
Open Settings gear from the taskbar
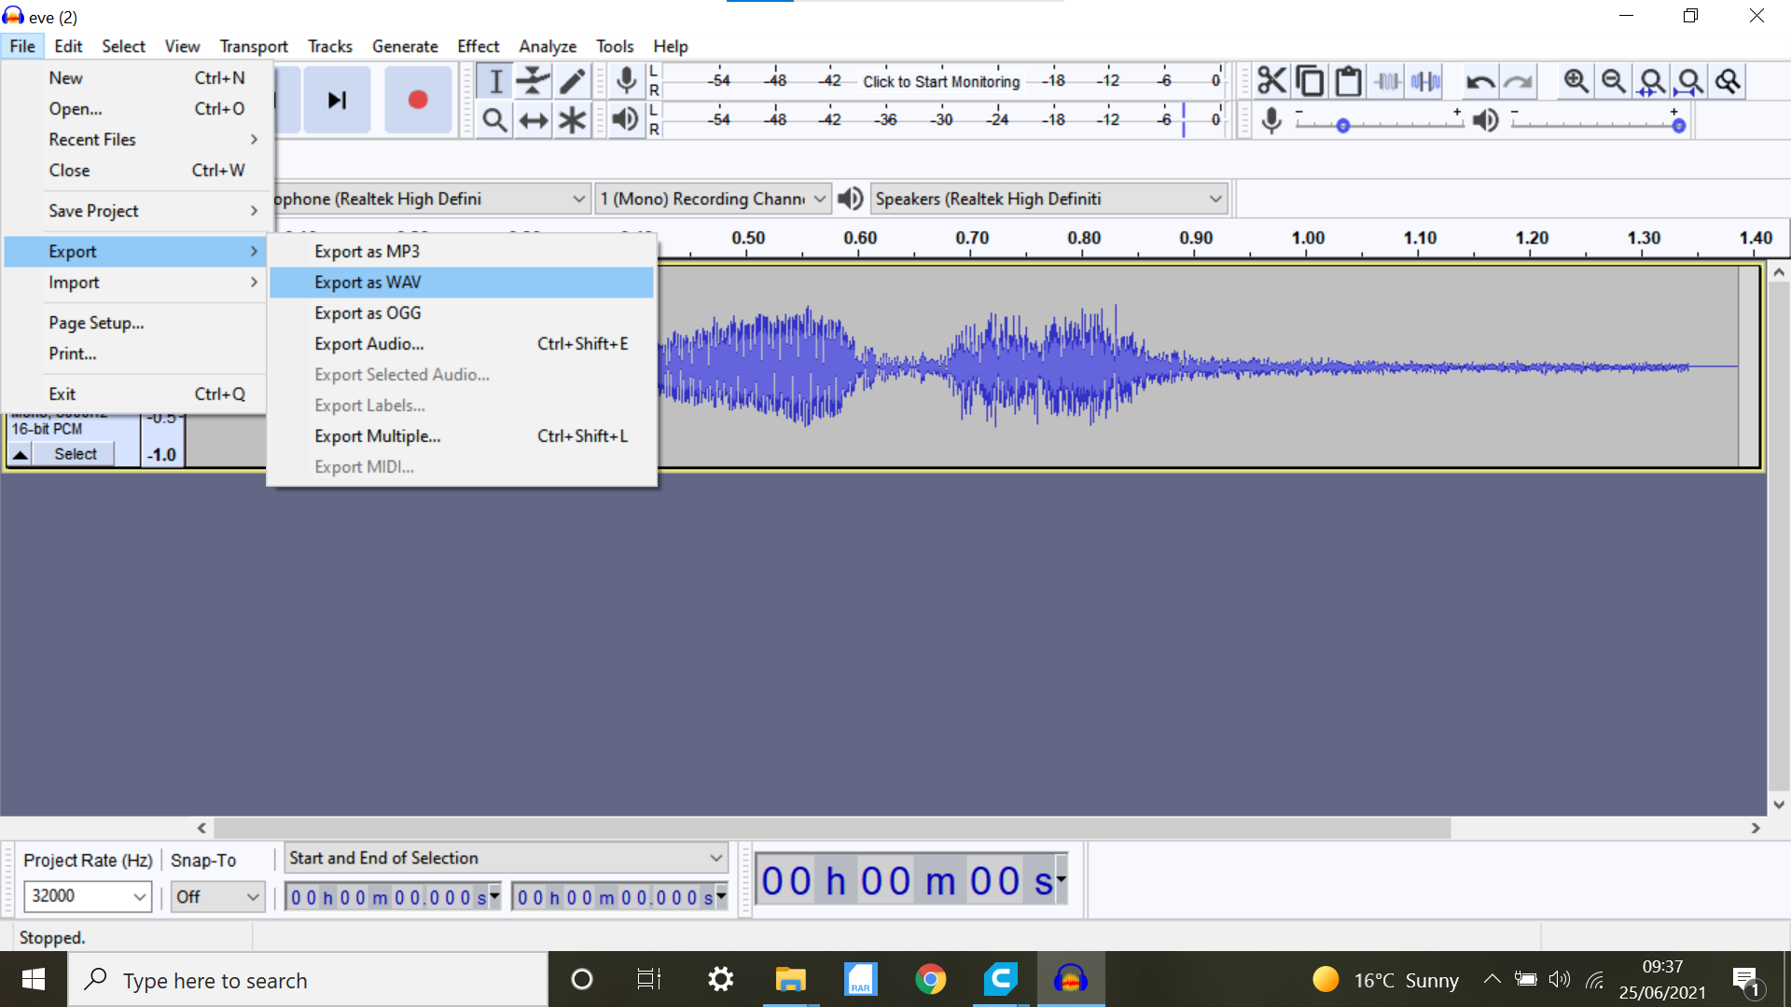720,979
